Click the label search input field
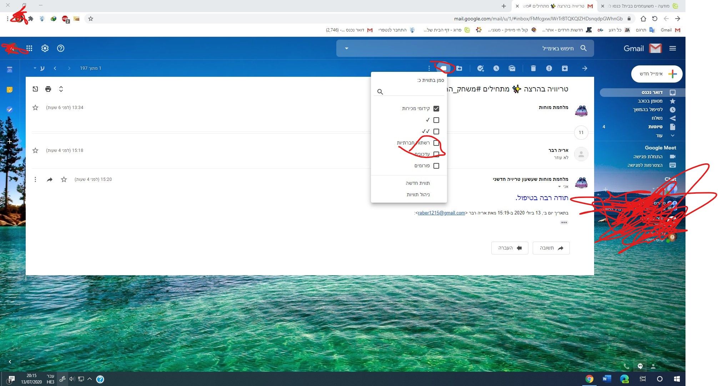Screen dimensions: 718x386 [x=414, y=91]
